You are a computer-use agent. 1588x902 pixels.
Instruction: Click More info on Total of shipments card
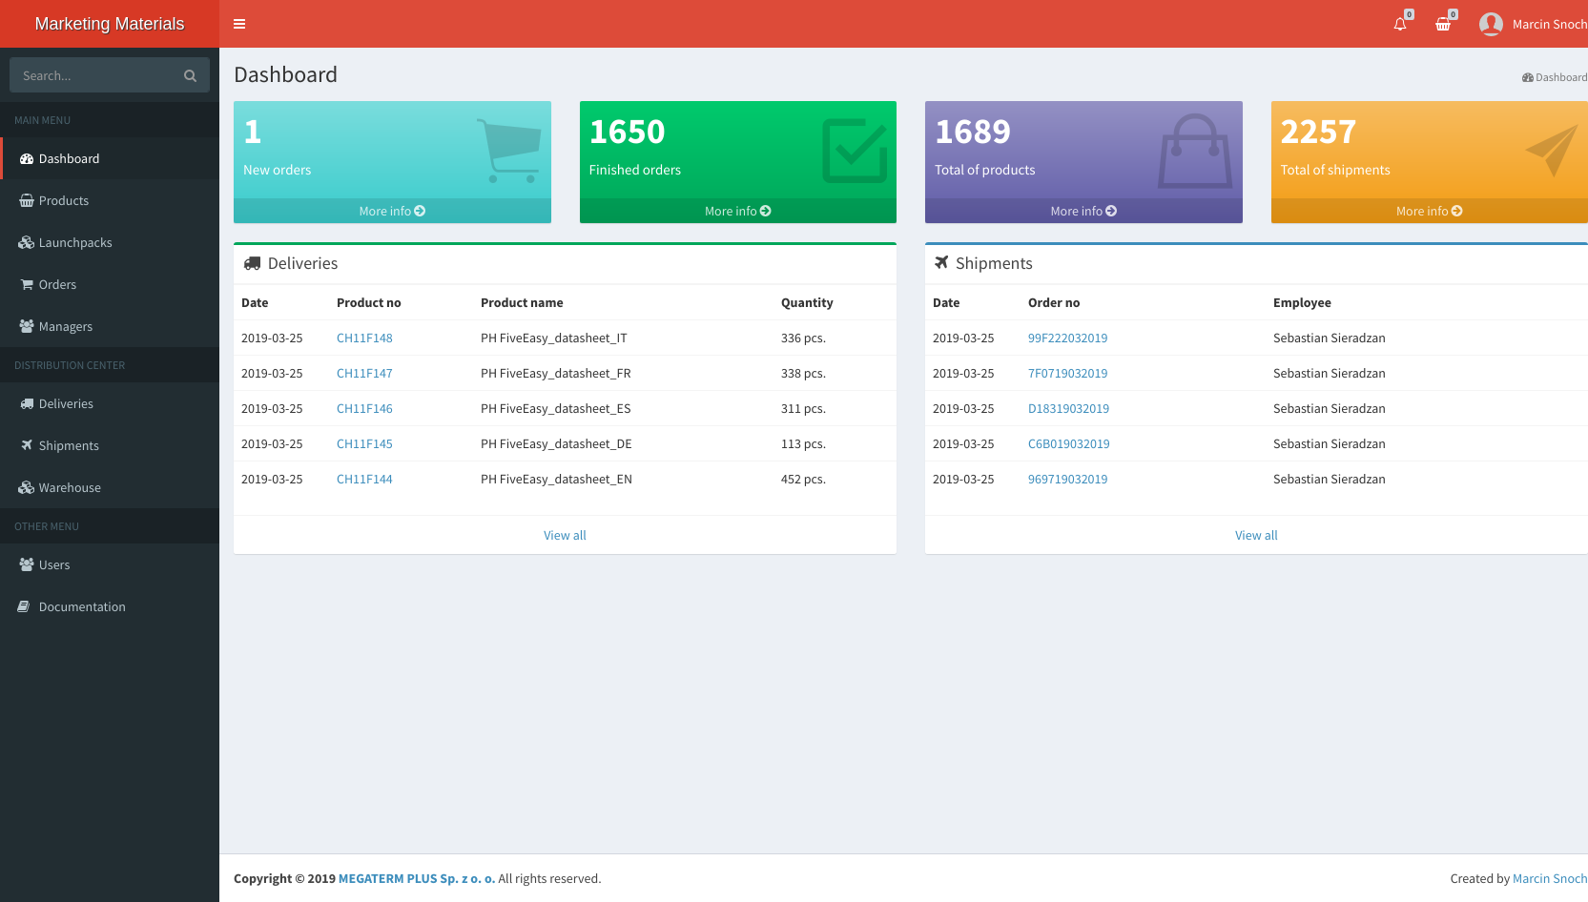(x=1428, y=211)
